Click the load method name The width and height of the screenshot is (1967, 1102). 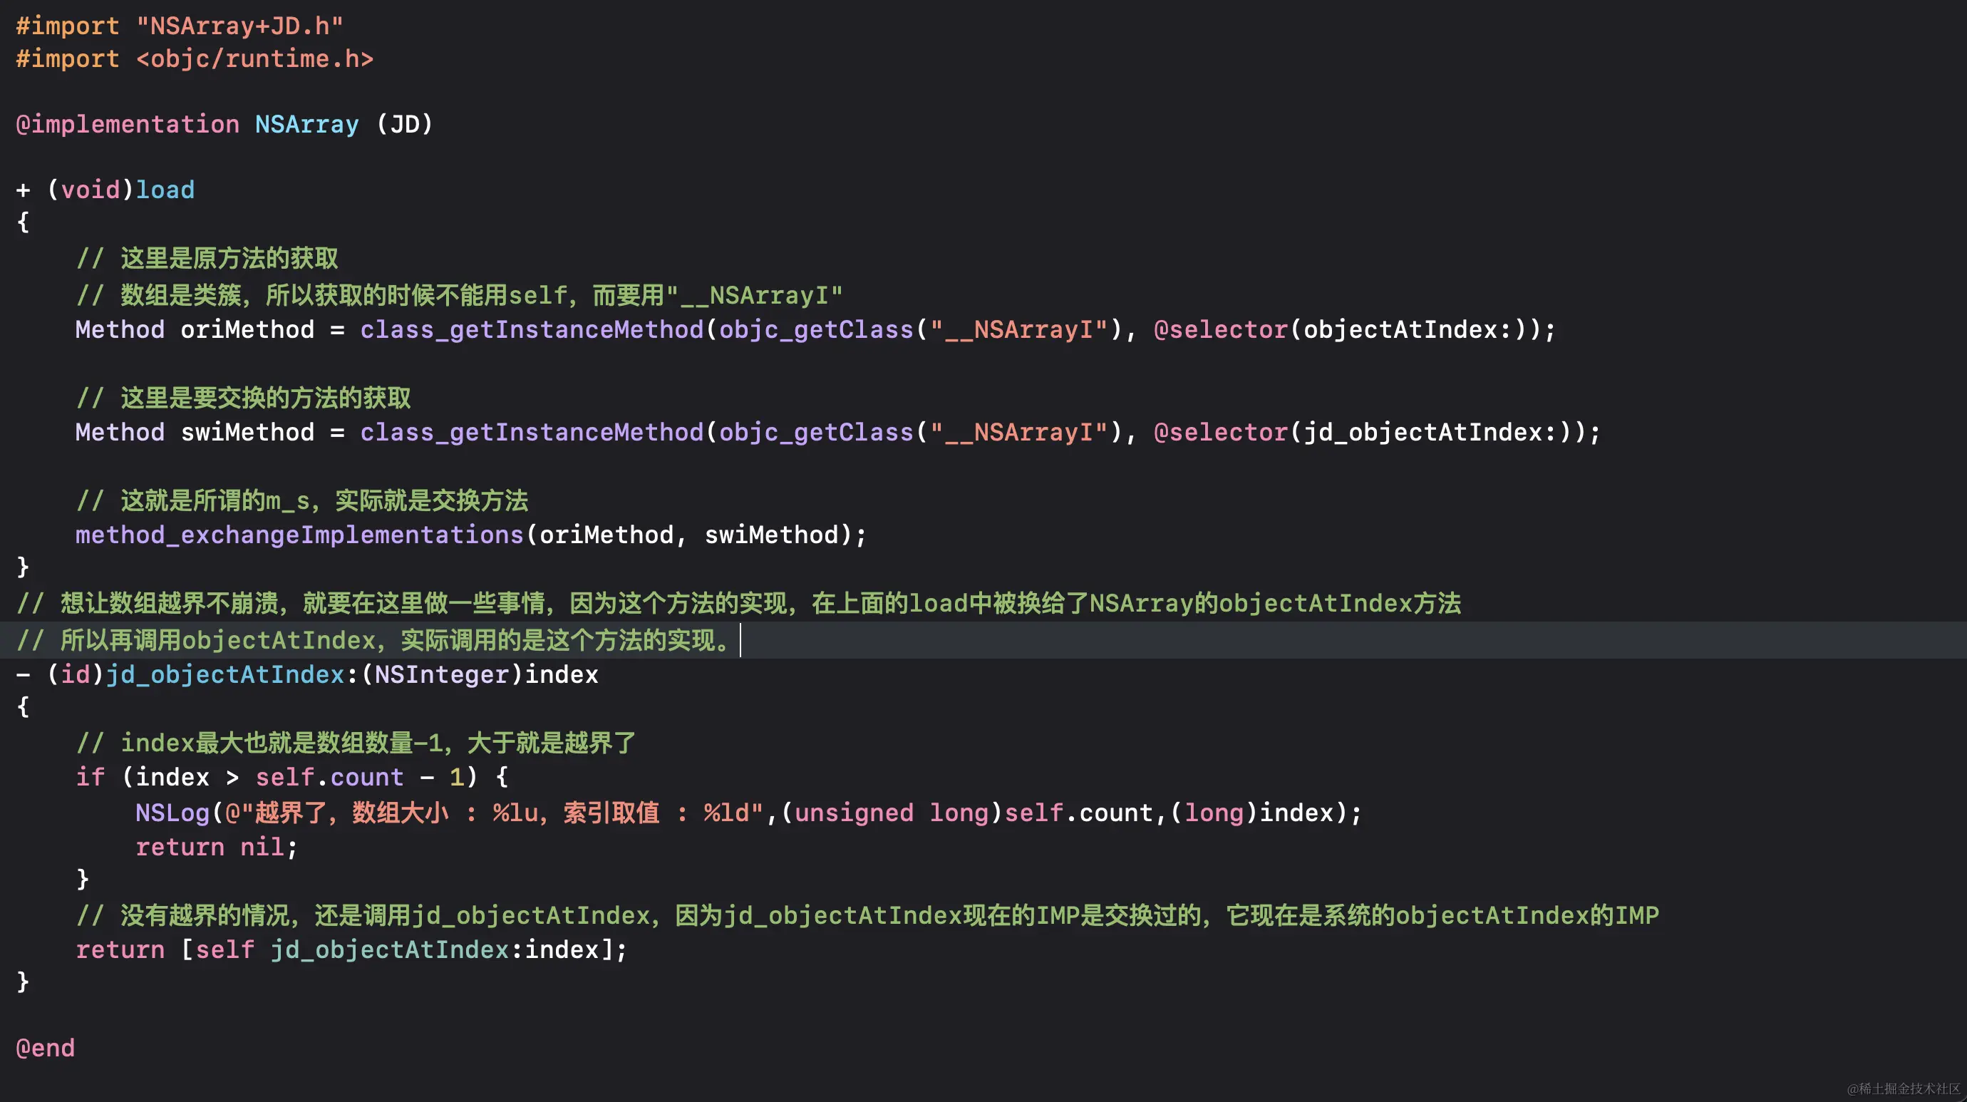coord(164,190)
